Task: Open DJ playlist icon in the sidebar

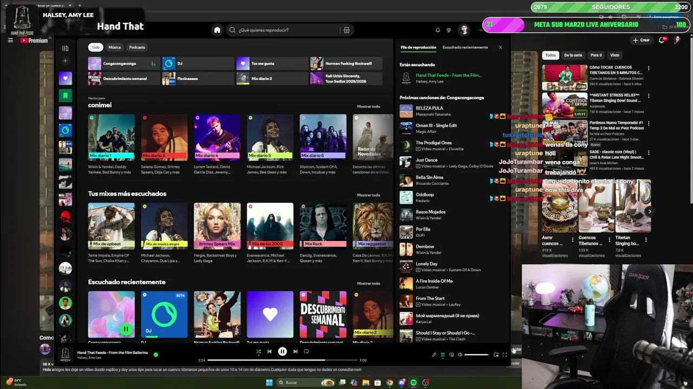Action: (65, 130)
